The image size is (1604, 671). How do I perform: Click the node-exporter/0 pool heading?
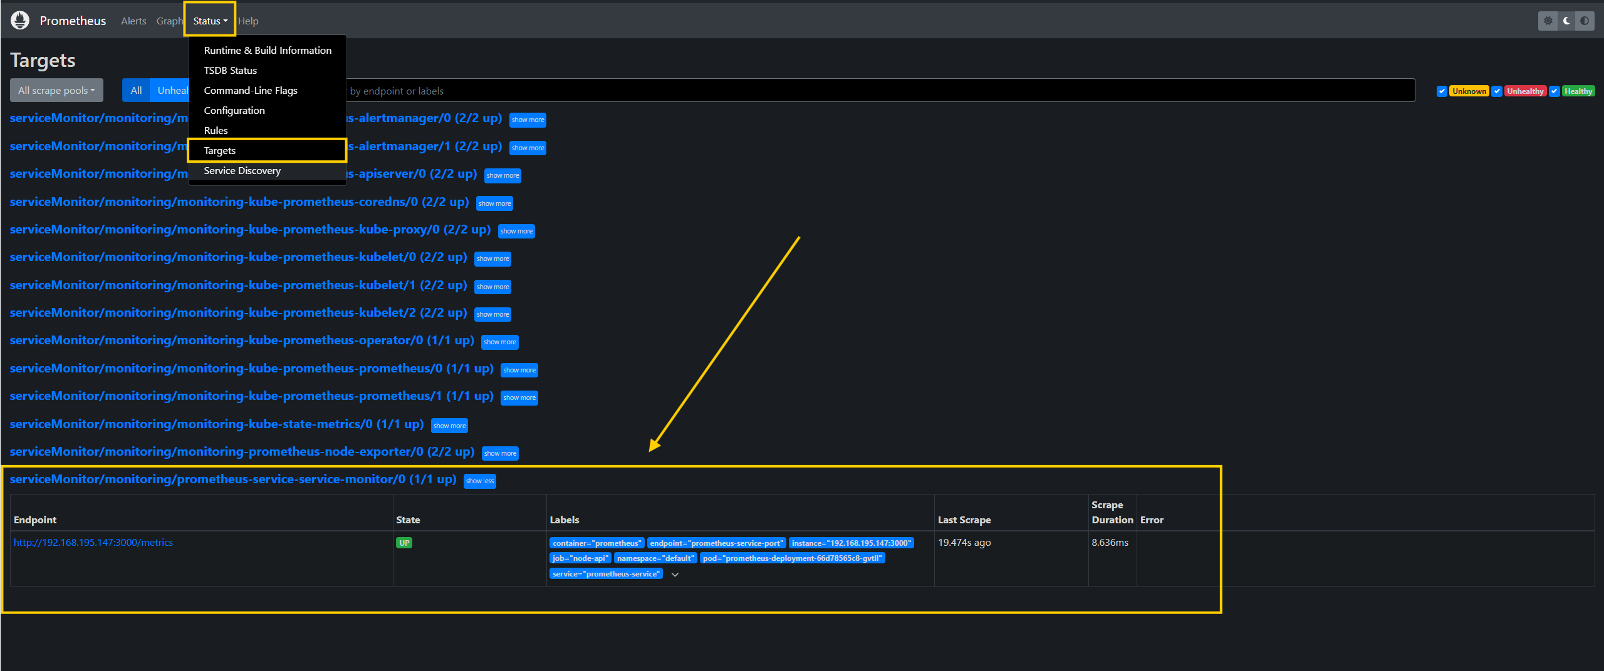click(x=242, y=451)
